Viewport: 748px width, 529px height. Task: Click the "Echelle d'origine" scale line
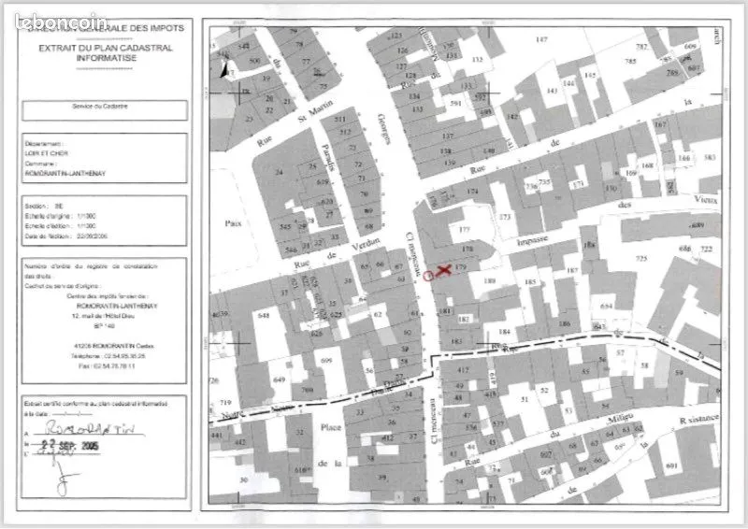pyautogui.click(x=60, y=217)
